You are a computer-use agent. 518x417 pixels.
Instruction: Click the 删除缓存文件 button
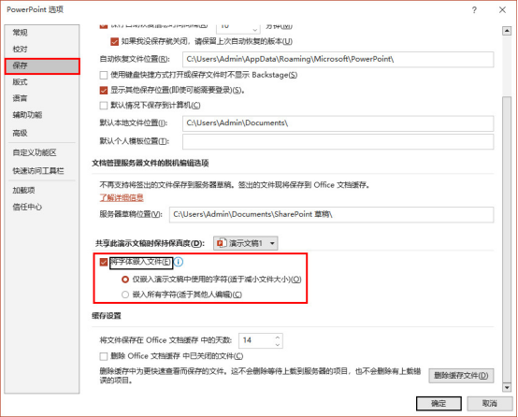pyautogui.click(x=461, y=375)
